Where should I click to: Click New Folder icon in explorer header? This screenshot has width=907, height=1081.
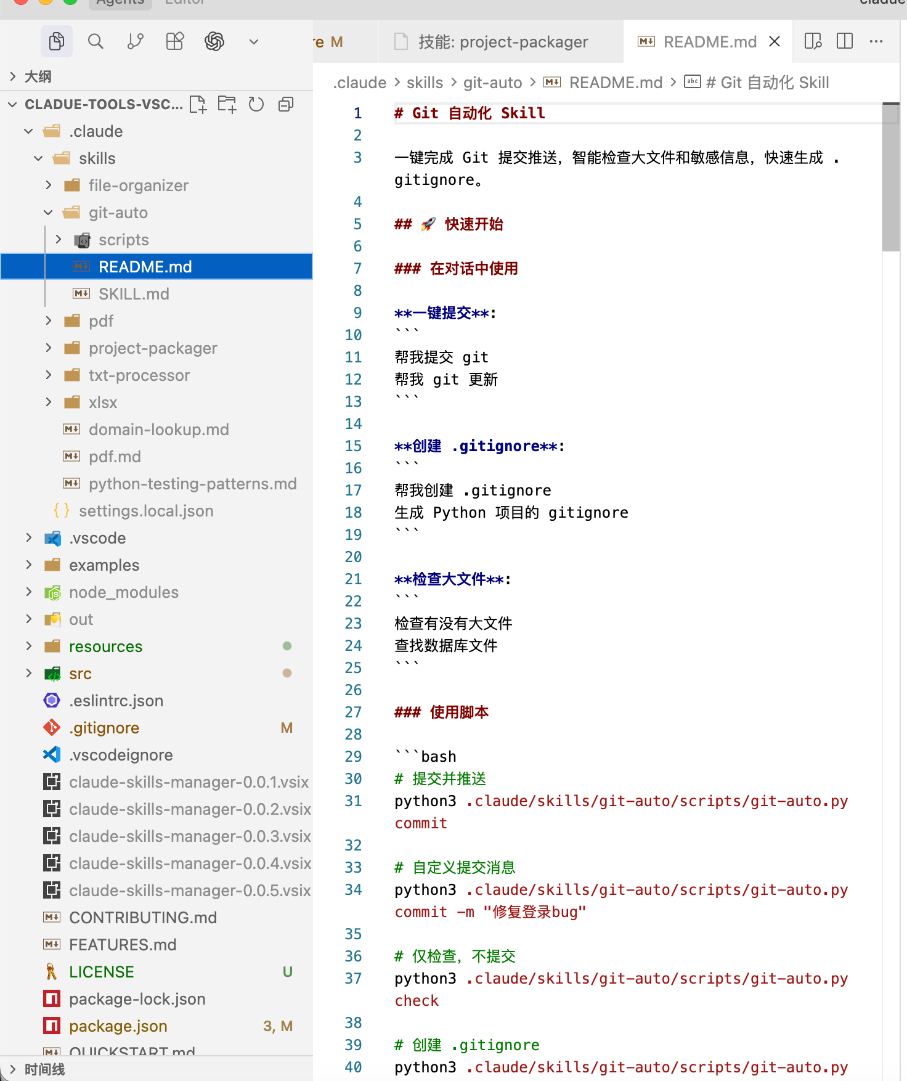pos(227,104)
